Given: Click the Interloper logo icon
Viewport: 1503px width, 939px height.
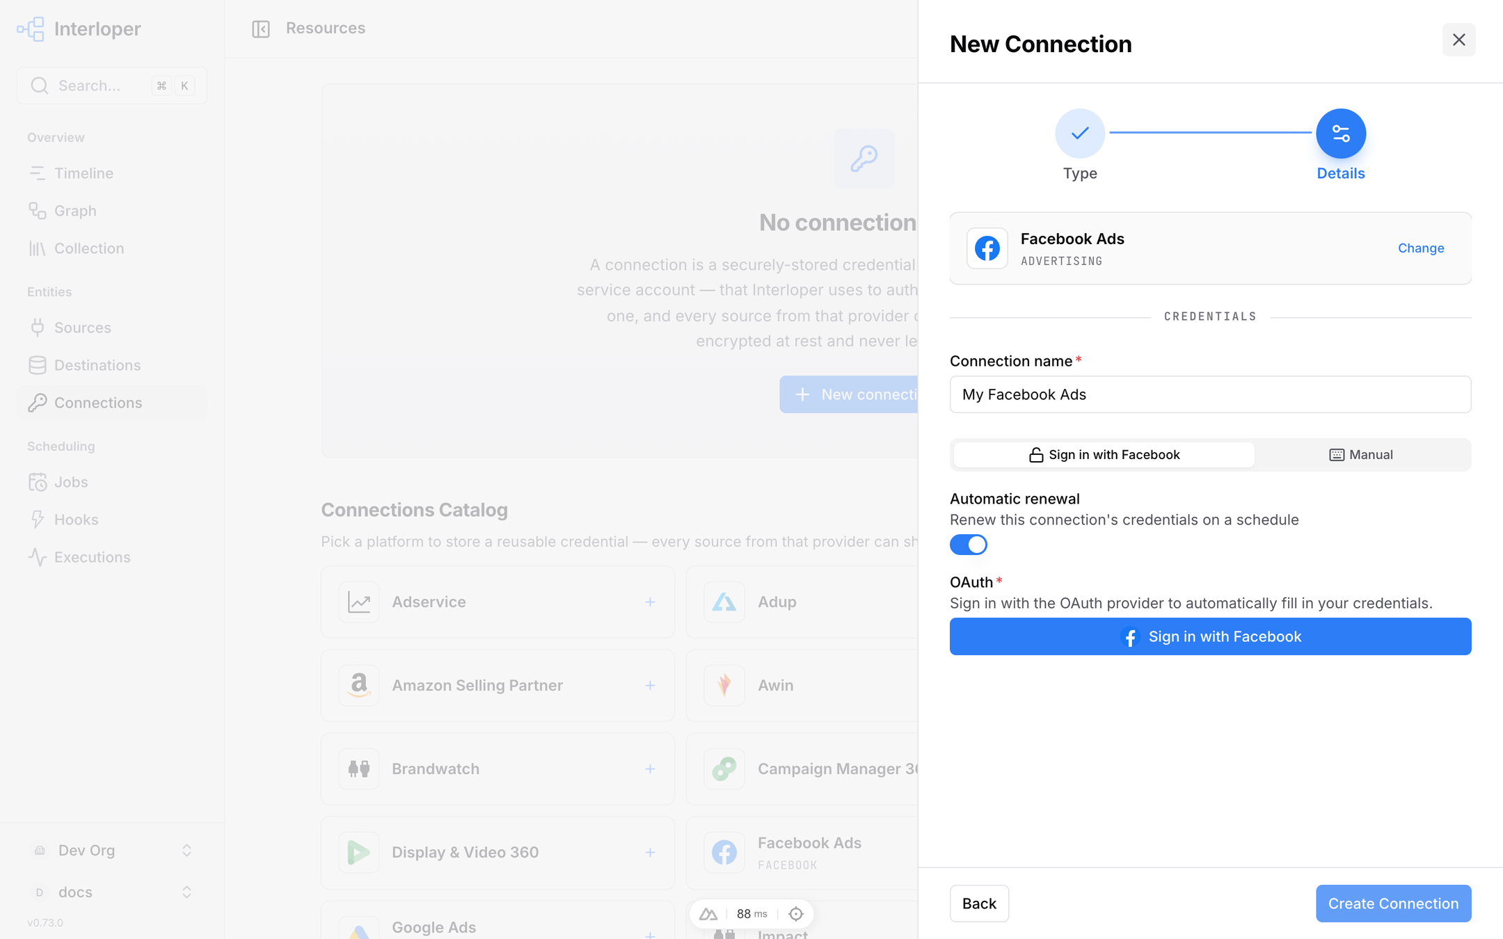Looking at the screenshot, I should pyautogui.click(x=30, y=29).
